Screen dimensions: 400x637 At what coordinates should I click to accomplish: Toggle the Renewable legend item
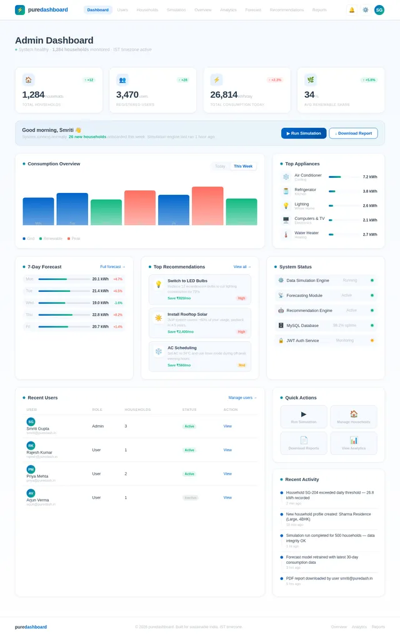click(x=51, y=239)
